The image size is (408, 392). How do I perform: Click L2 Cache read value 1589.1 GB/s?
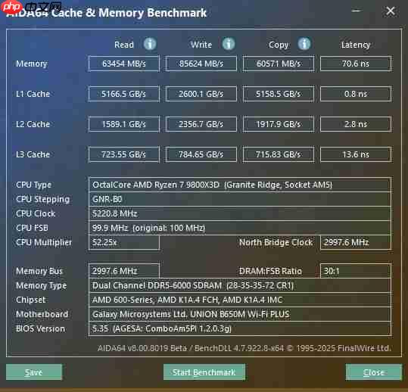coord(124,124)
